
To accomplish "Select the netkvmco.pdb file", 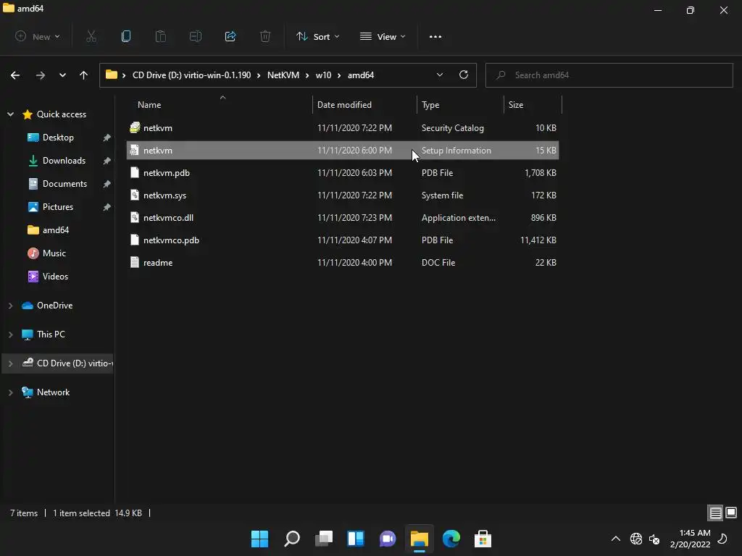I will point(343,240).
